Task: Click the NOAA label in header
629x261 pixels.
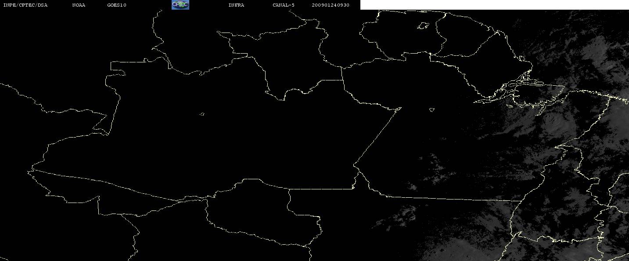Action: (79, 5)
